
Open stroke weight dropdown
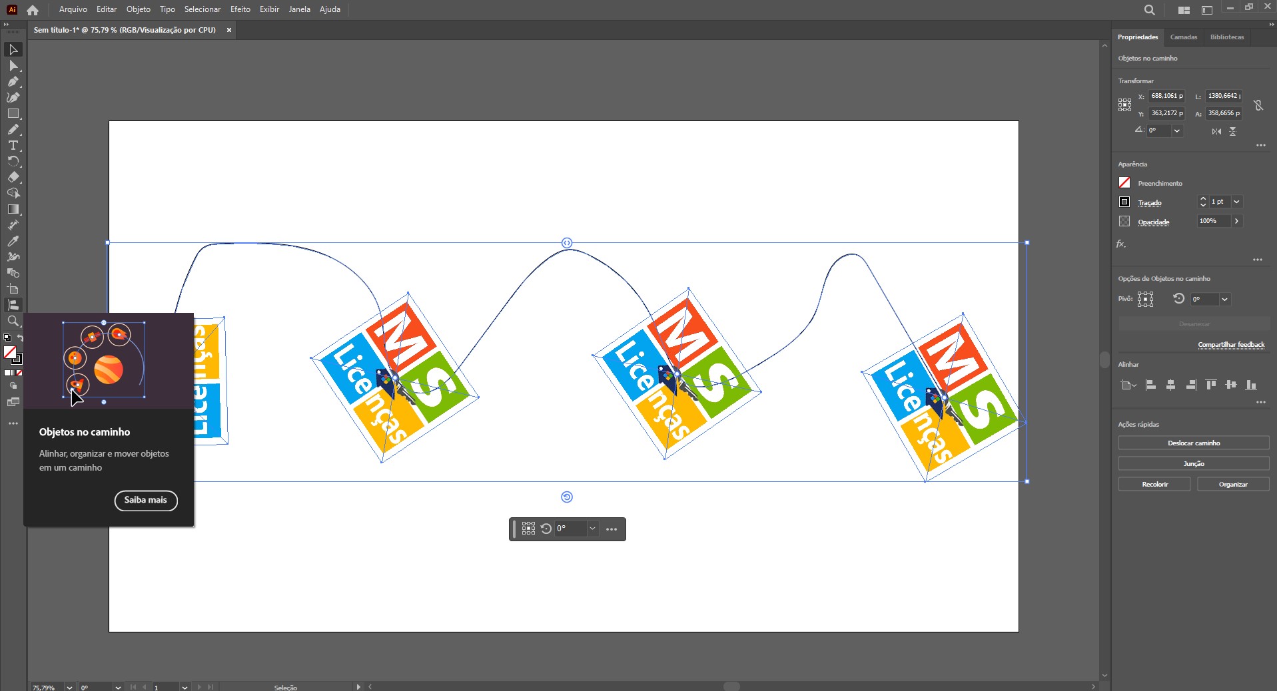pos(1236,202)
